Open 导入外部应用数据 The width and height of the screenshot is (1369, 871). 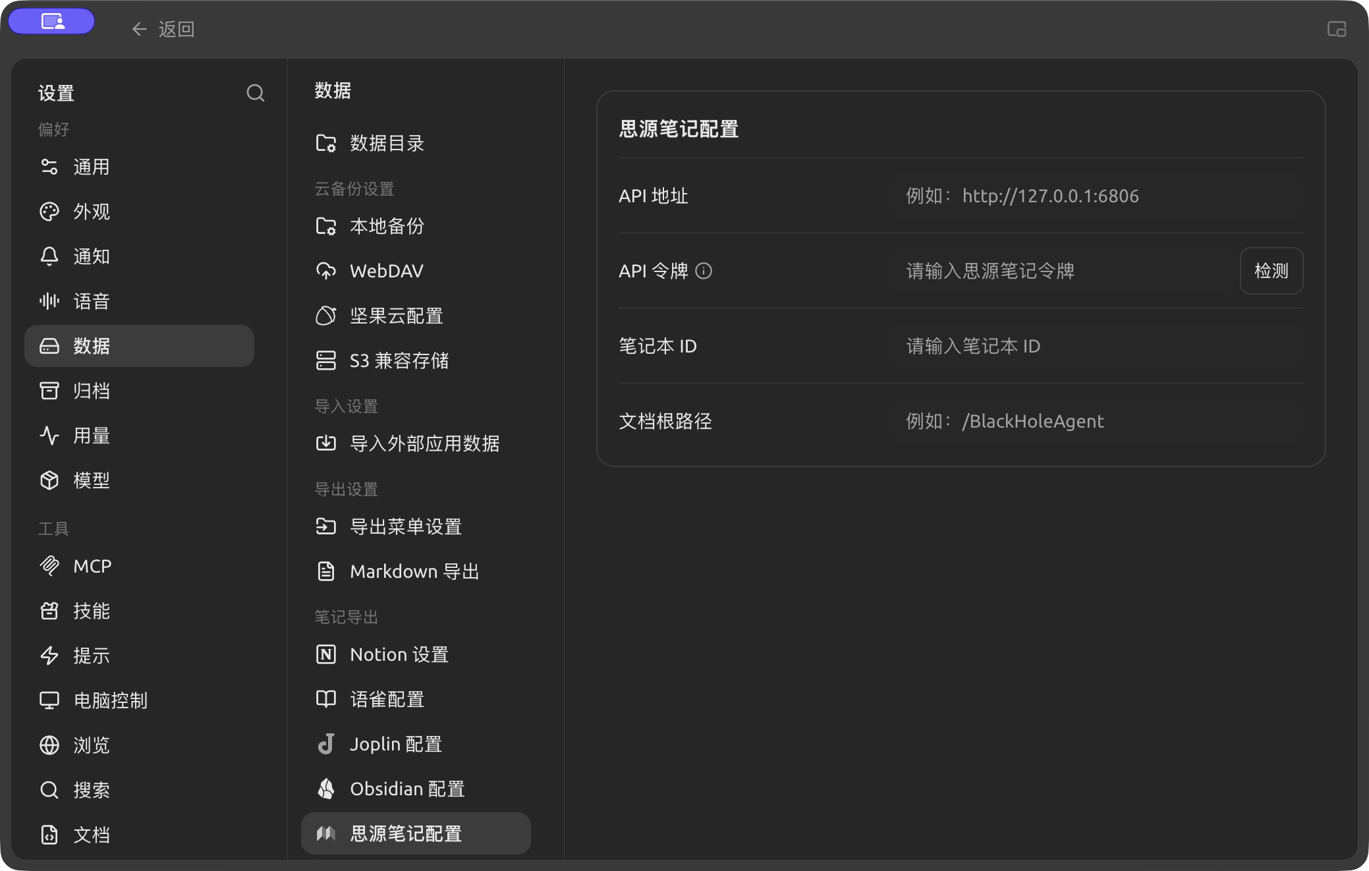416,443
